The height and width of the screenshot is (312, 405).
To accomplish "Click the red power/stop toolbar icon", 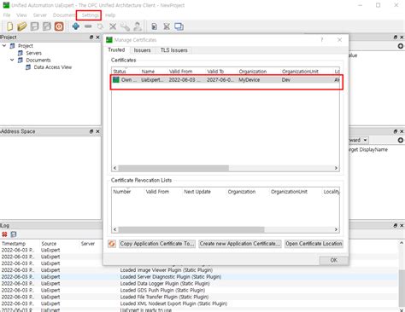I will pos(59,26).
